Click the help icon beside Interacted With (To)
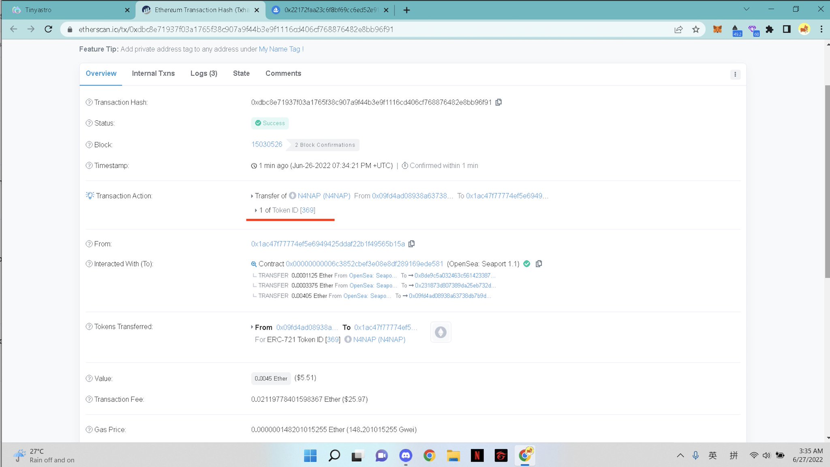830x467 pixels. point(89,264)
